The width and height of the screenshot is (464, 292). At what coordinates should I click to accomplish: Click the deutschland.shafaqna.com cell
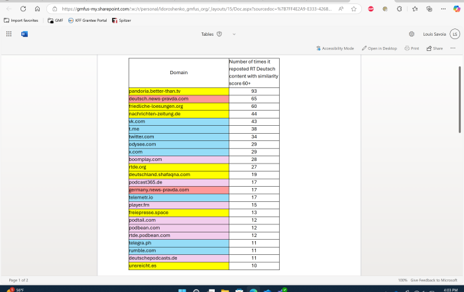179,175
